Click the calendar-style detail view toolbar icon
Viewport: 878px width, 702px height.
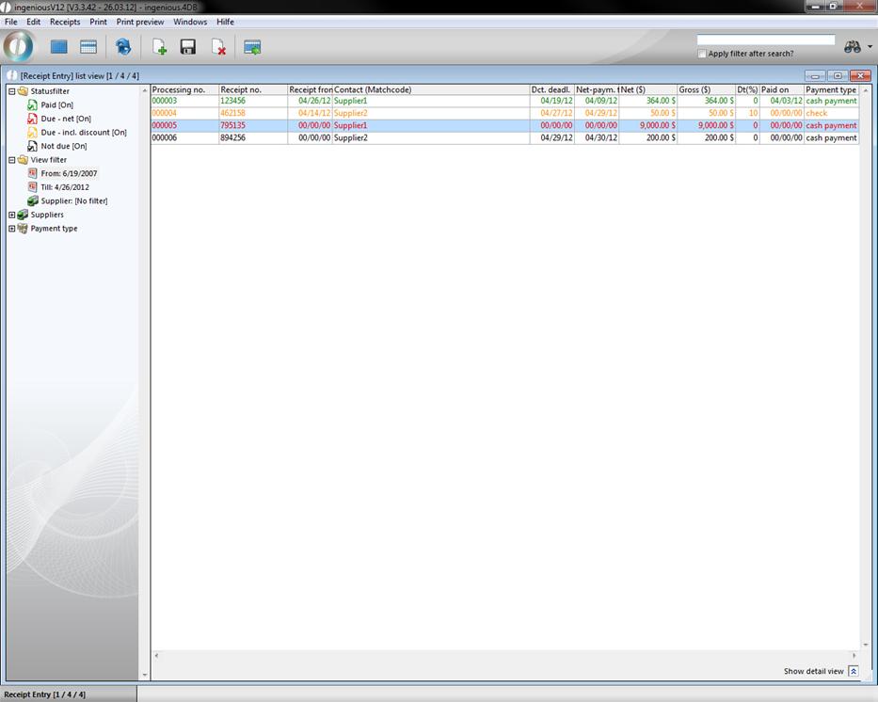coord(88,47)
